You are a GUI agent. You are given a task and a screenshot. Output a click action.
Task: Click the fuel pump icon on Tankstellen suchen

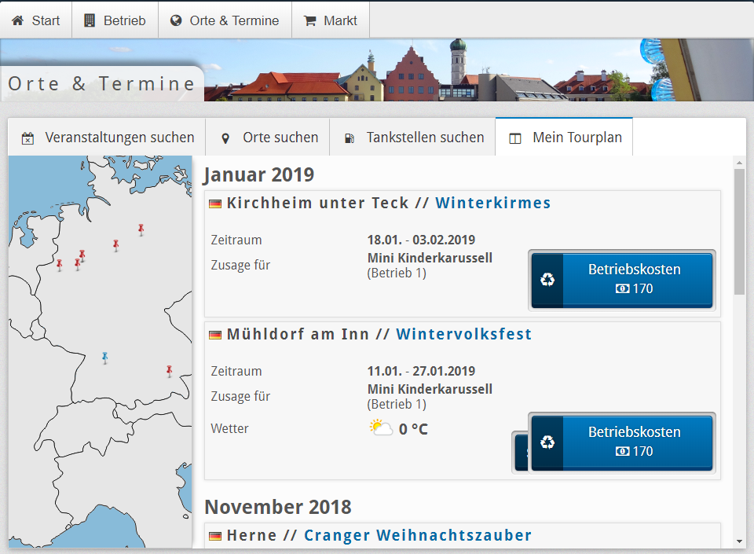tap(350, 138)
